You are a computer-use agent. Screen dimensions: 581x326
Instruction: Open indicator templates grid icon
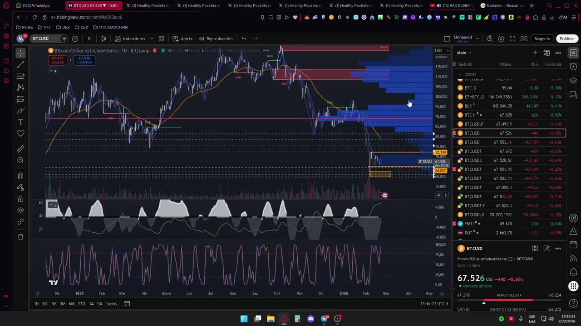[161, 39]
